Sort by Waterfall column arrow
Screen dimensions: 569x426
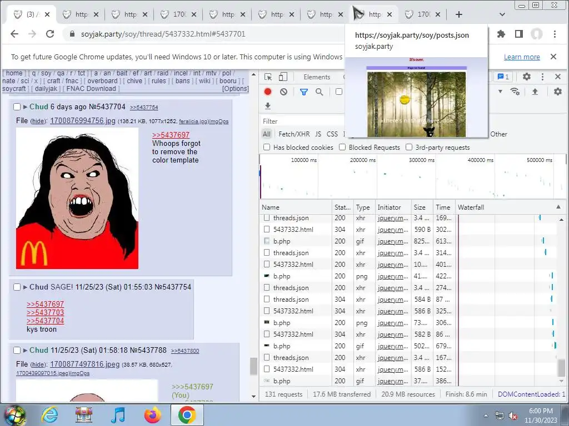(558, 207)
